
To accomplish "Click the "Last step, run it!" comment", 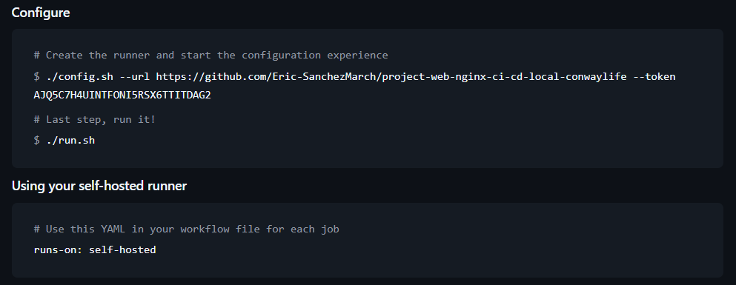I will click(94, 119).
